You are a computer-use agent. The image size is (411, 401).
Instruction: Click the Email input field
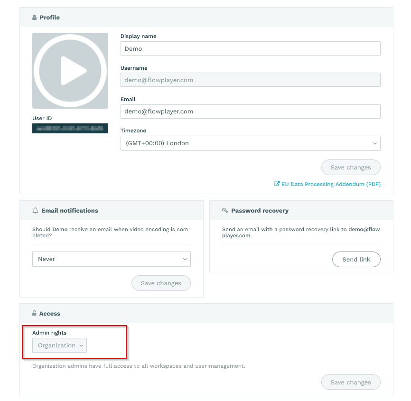[x=250, y=112]
